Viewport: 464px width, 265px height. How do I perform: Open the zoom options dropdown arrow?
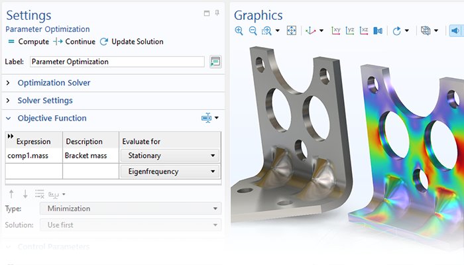(x=277, y=30)
